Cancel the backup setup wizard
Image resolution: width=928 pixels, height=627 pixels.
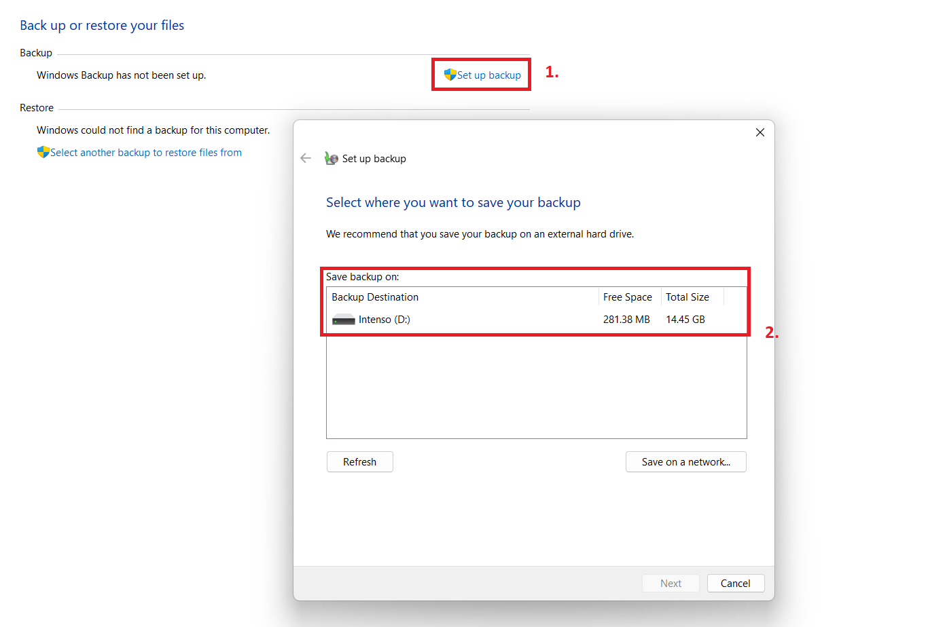(735, 584)
